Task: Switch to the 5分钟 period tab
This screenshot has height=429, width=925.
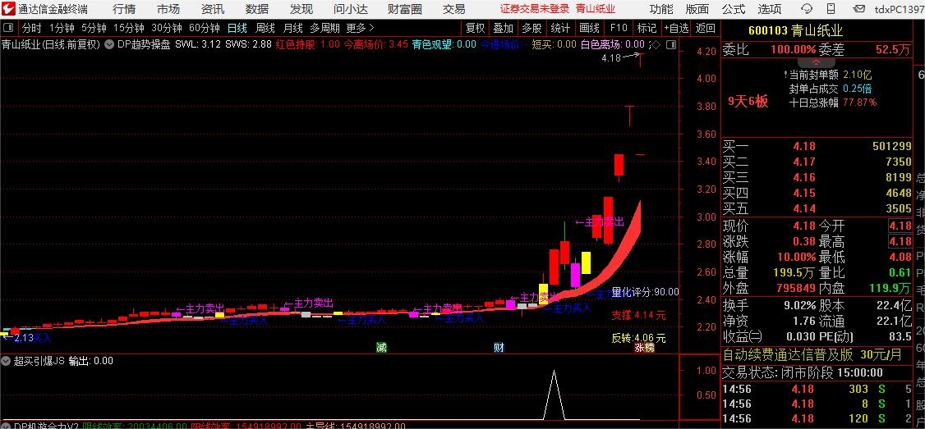Action: [x=94, y=28]
